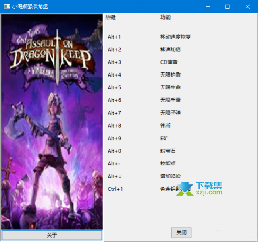Screen dimensions: 258x242
Task: Click the 关闭 (Close) button
Action: tap(181, 233)
